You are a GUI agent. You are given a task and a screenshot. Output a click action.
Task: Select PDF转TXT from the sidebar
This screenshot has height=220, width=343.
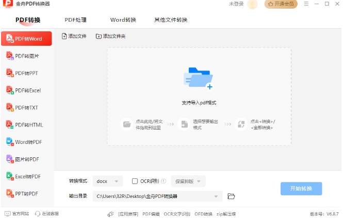(x=27, y=107)
